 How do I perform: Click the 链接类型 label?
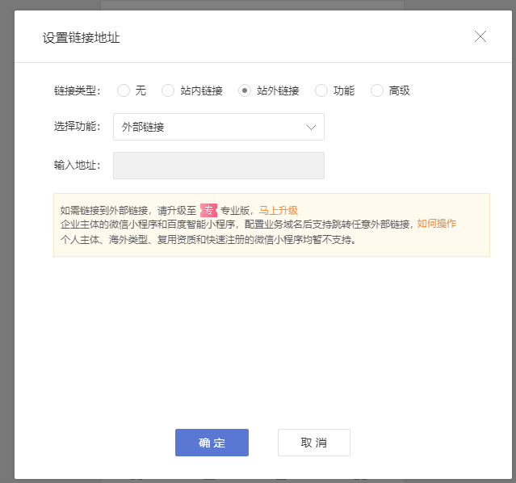[77, 90]
